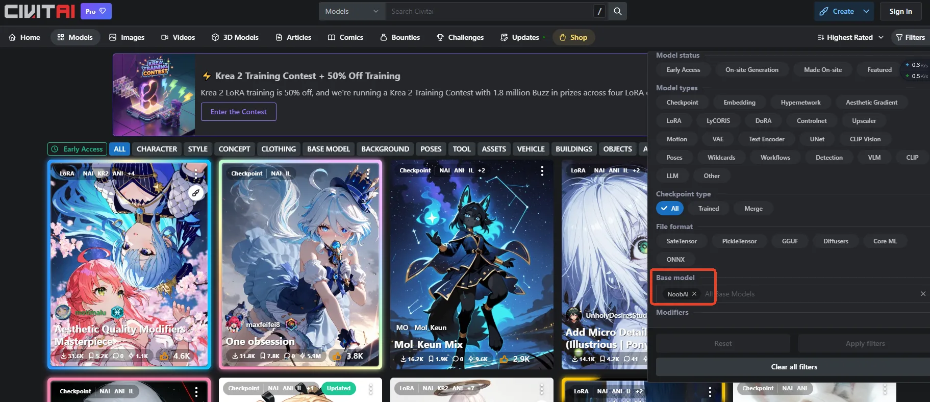
Task: Select the BASE MODEL category tab
Action: (329, 149)
